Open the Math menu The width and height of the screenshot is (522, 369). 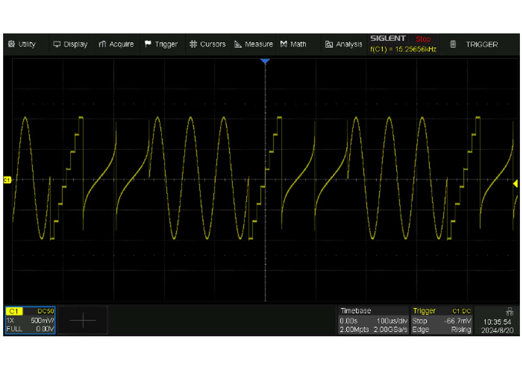click(293, 44)
